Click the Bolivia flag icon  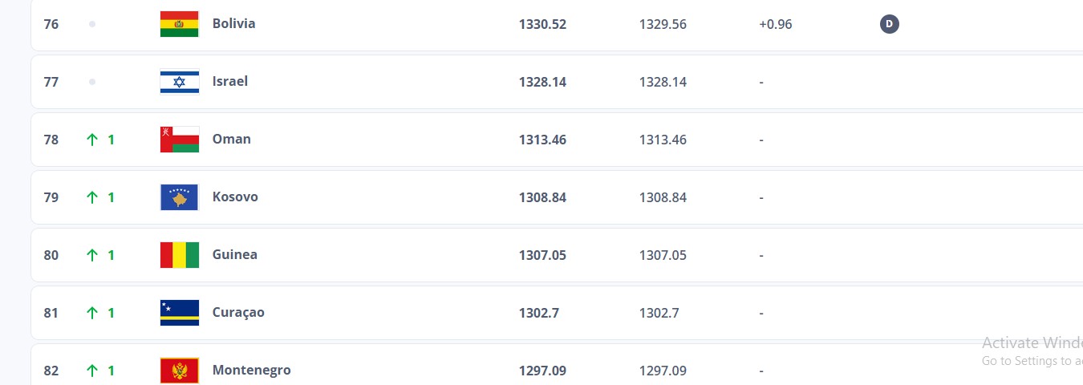pos(180,24)
